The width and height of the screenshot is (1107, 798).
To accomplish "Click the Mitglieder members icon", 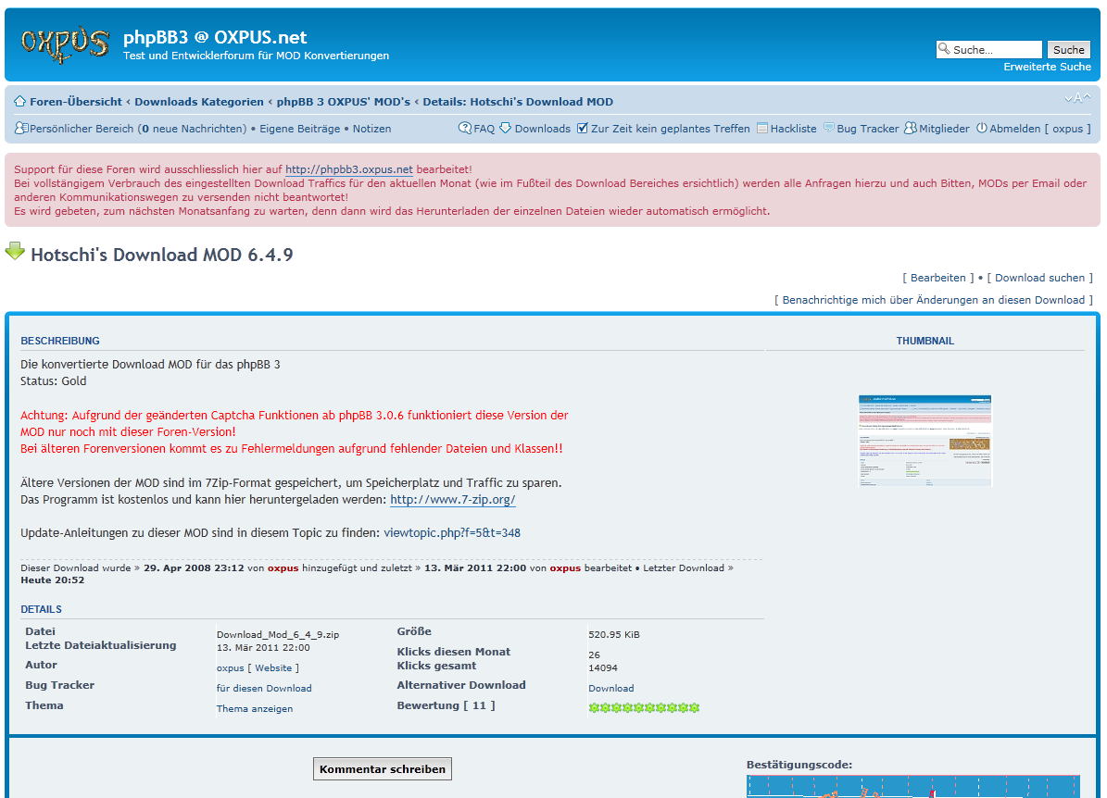I will 911,129.
